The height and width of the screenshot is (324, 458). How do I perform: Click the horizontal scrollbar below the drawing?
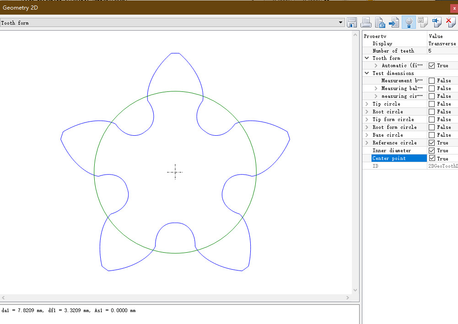click(x=176, y=297)
